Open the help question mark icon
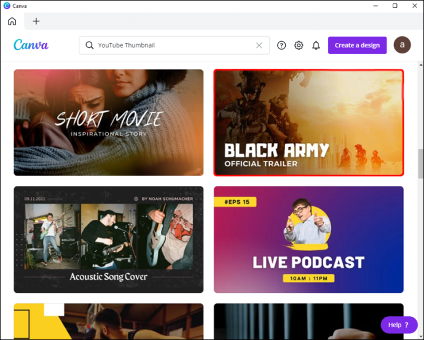The height and width of the screenshot is (340, 424). click(x=281, y=45)
